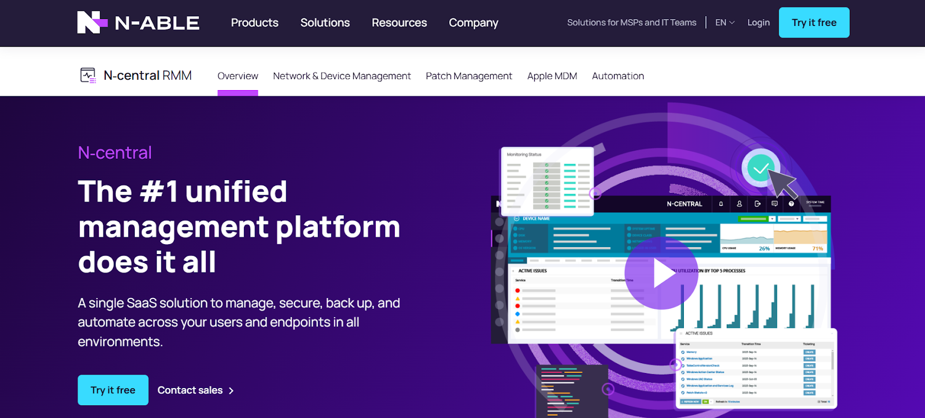Click the Login link
Screen dimensions: 925x418
758,23
